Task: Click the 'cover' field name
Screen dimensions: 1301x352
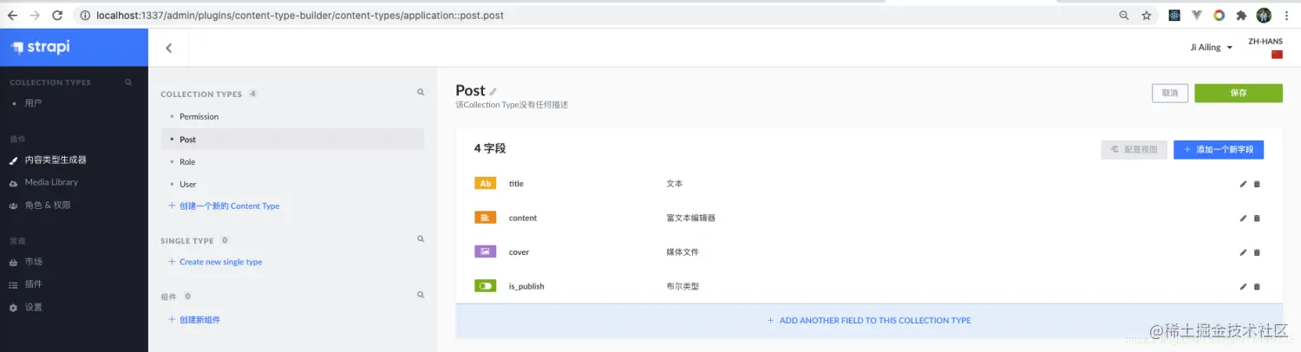Action: [x=519, y=252]
